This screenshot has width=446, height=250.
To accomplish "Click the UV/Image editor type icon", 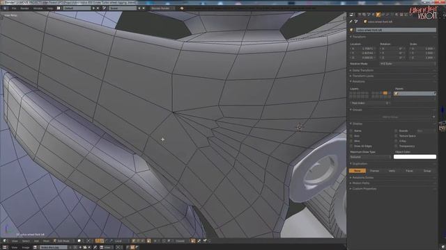I will point(5,247).
